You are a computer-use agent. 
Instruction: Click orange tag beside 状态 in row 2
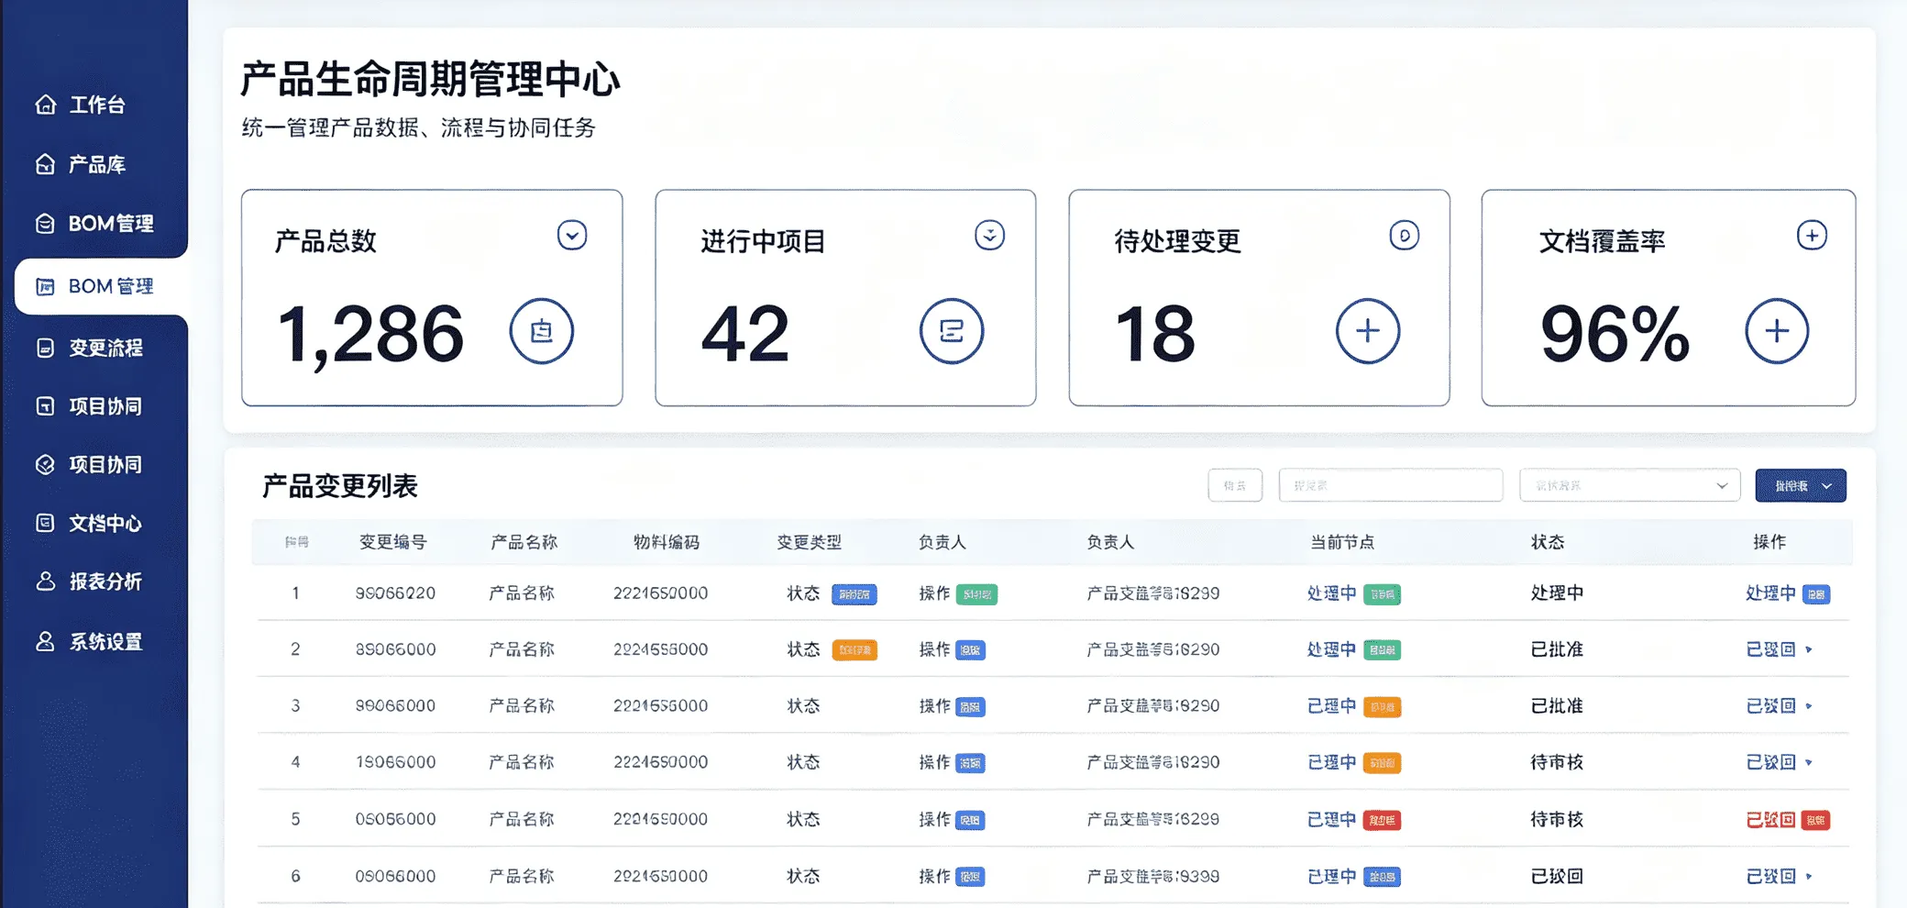click(854, 650)
